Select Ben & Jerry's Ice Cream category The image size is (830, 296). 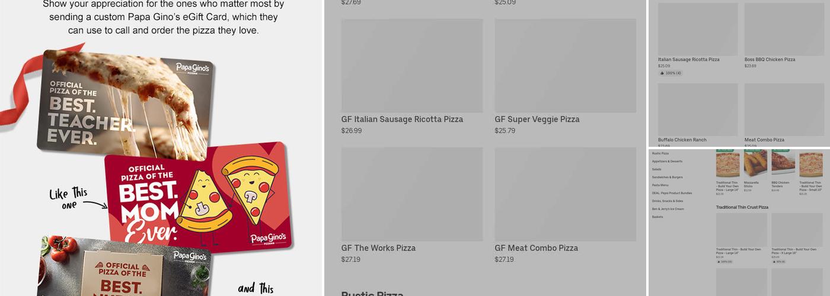[x=668, y=209]
